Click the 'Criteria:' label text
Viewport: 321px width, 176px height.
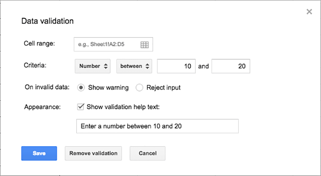[x=35, y=66]
